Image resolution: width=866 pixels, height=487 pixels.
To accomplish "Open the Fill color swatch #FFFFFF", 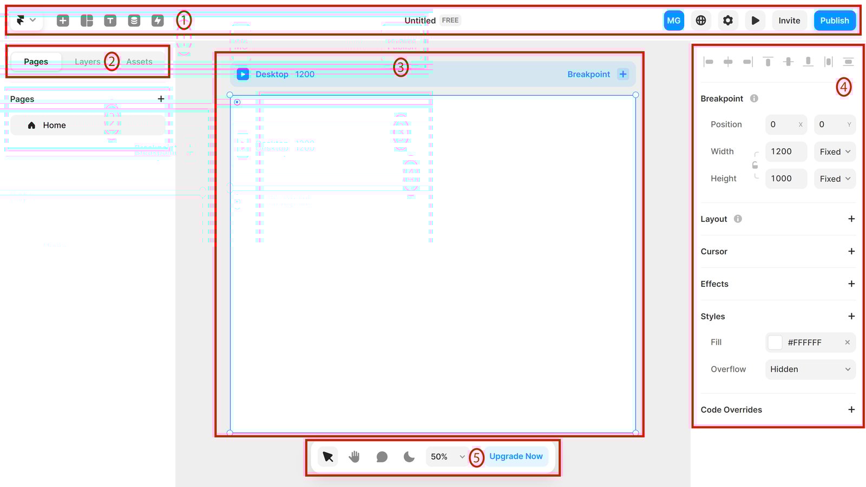I will 775,342.
